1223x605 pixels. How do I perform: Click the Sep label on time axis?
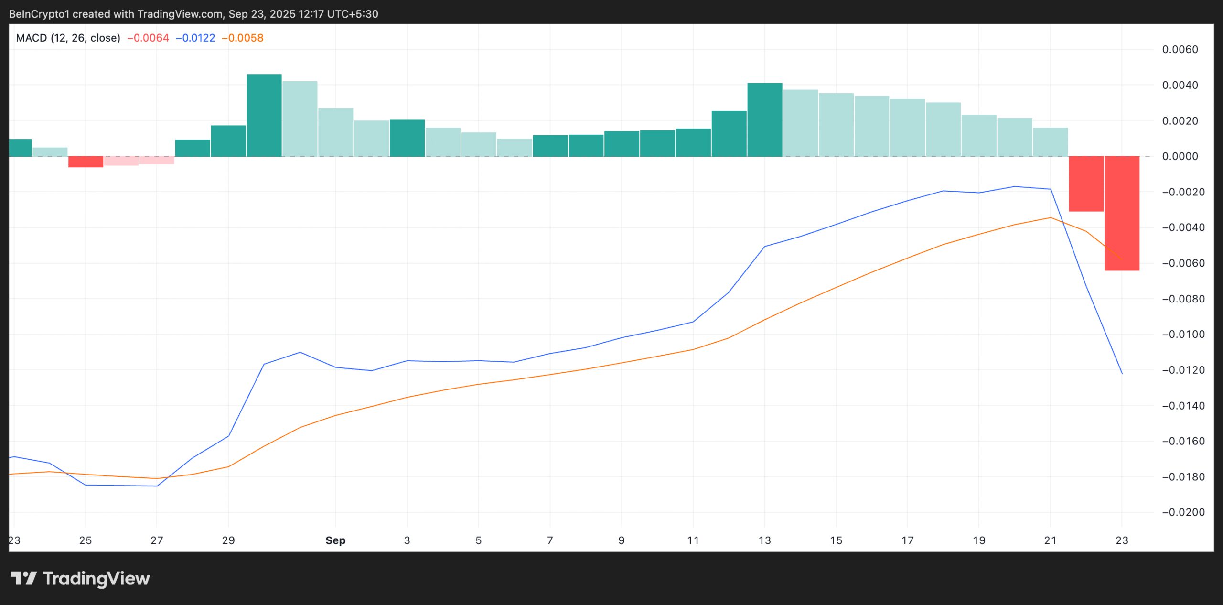(x=335, y=540)
